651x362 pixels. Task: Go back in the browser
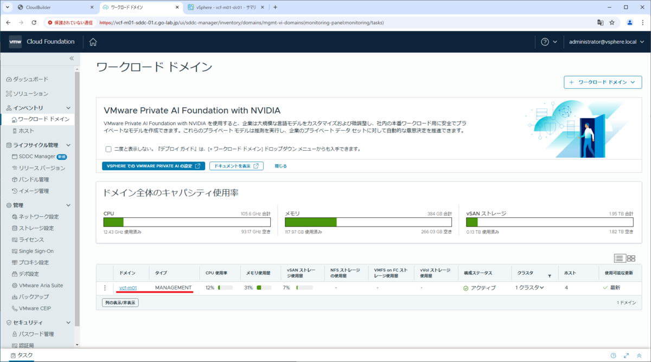click(x=8, y=23)
